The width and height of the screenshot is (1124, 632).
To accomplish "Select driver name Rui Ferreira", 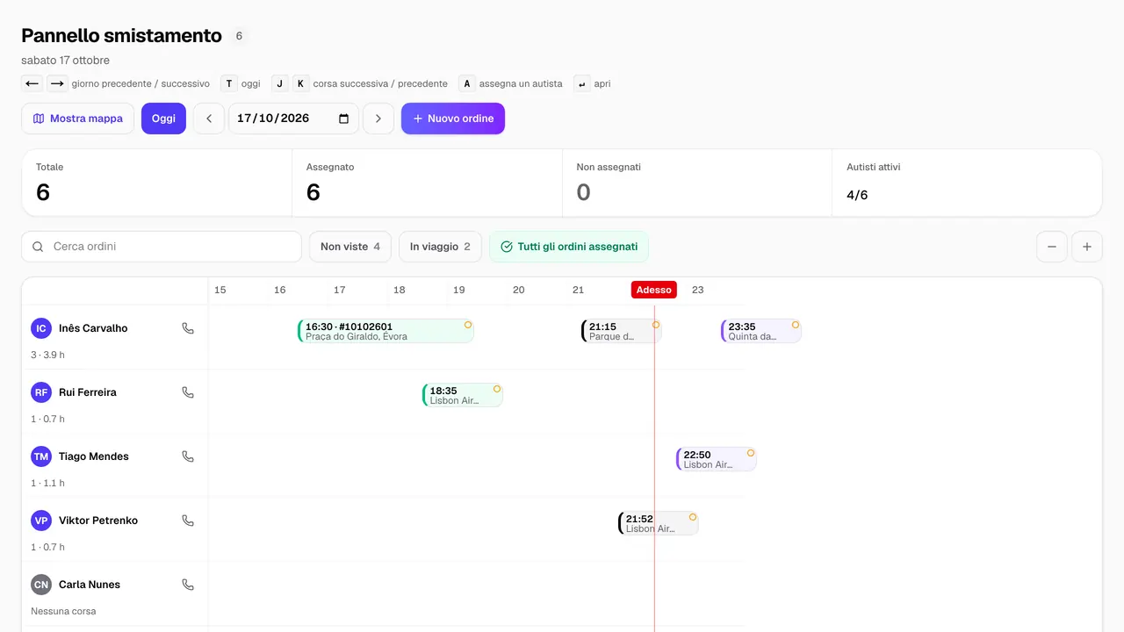I will [88, 392].
